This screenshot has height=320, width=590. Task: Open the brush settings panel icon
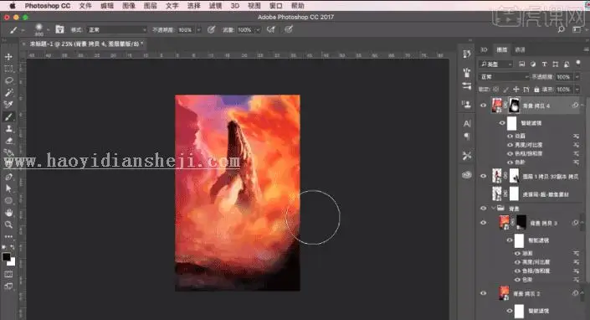59,29
